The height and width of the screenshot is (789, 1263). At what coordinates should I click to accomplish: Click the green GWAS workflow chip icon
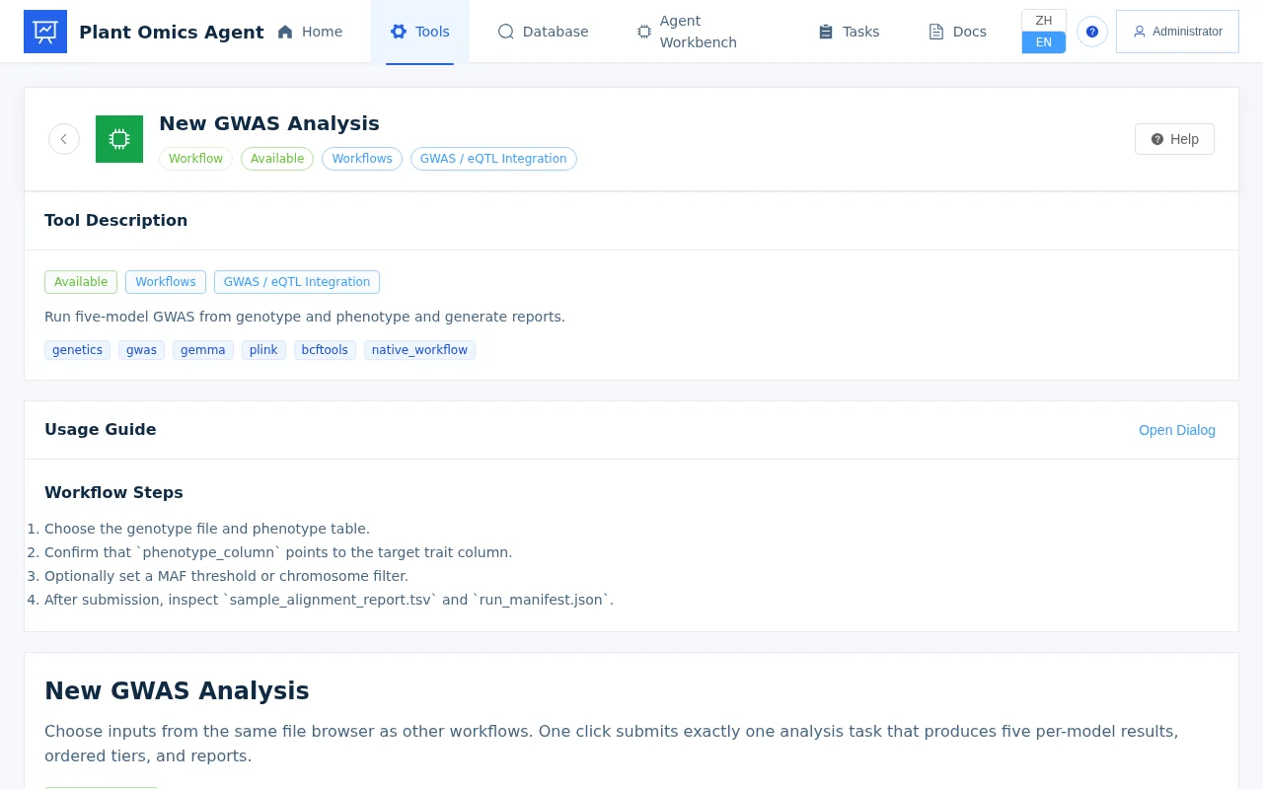(x=119, y=139)
